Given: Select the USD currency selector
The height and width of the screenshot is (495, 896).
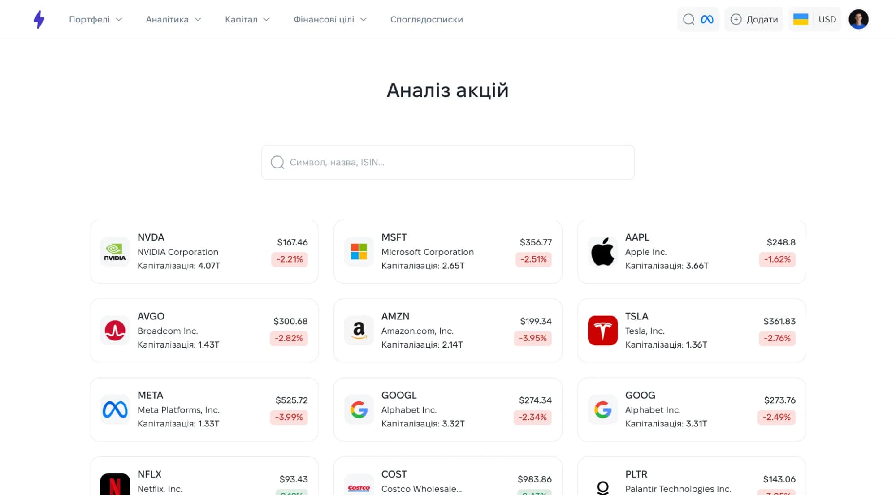Looking at the screenshot, I should (827, 19).
